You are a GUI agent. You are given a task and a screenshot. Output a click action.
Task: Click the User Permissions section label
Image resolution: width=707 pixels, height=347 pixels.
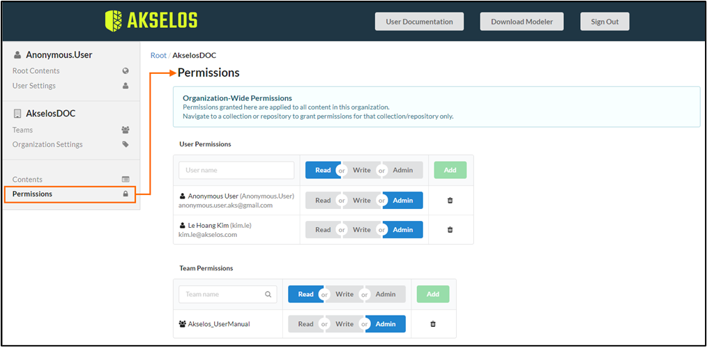pyautogui.click(x=205, y=144)
